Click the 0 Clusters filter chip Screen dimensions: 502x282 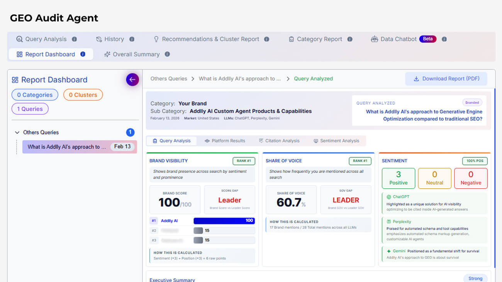click(x=83, y=95)
